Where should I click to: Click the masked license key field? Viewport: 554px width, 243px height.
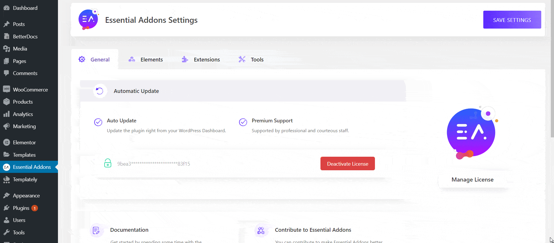click(154, 164)
